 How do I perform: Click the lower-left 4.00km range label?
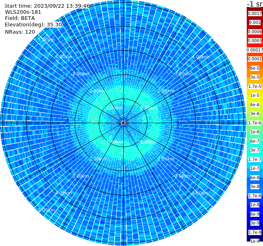pyautogui.click(x=63, y=193)
